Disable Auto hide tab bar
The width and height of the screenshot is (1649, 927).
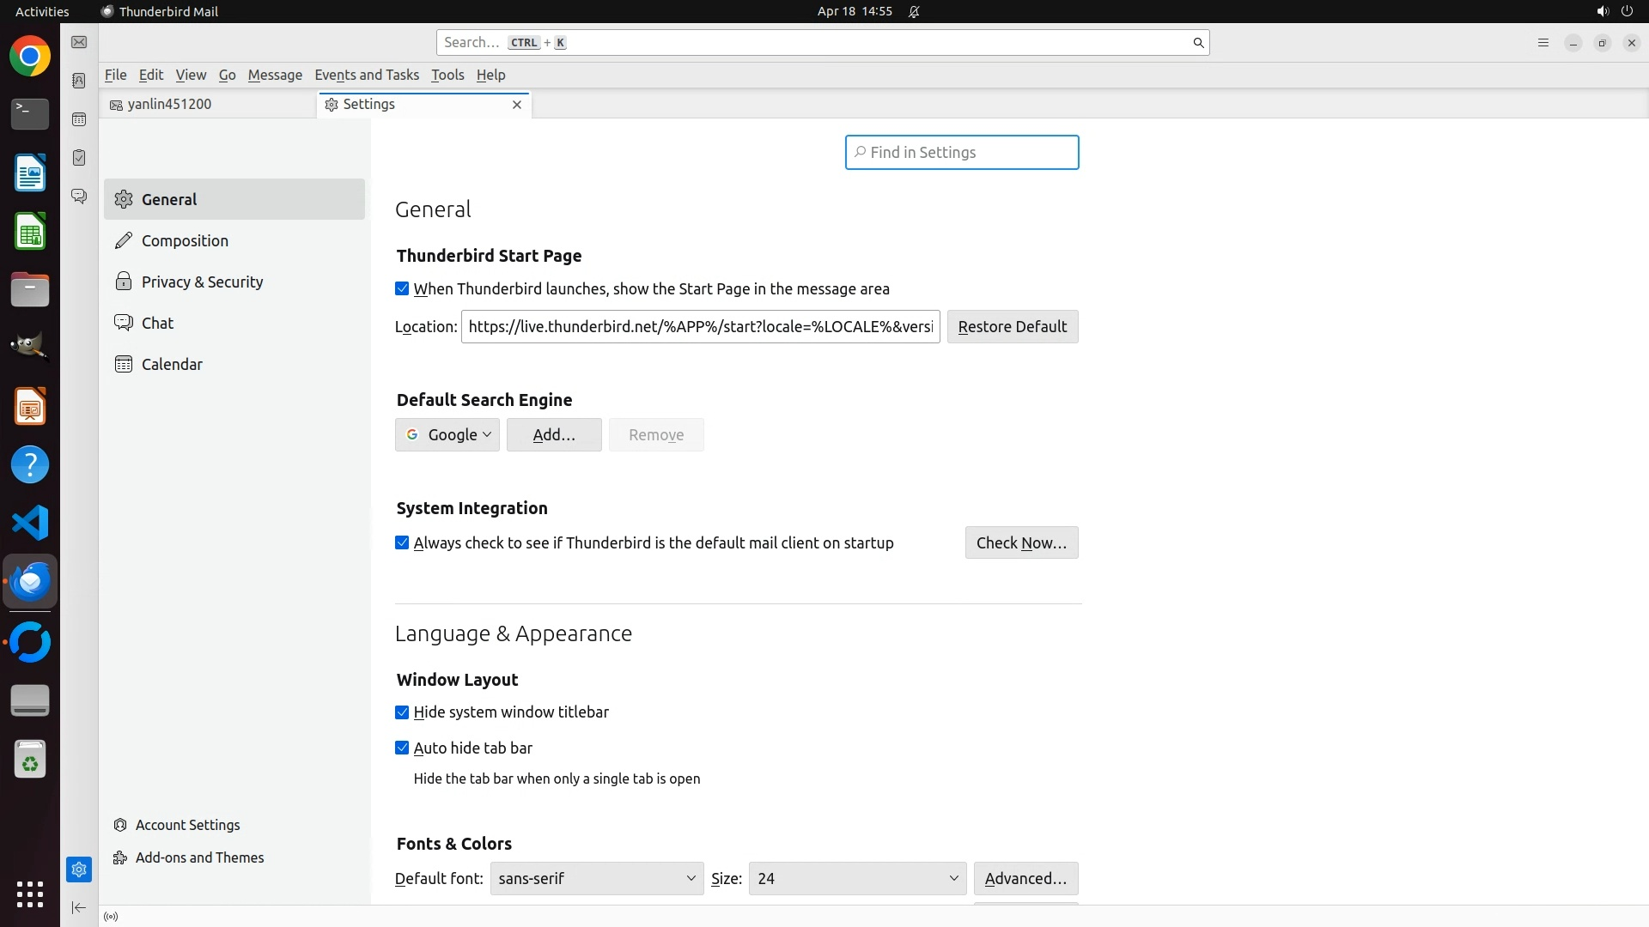(402, 748)
